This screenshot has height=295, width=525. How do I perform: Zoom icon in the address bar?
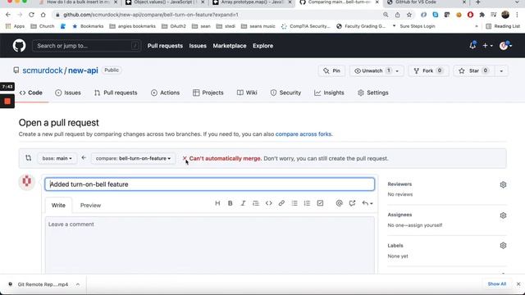(386, 15)
